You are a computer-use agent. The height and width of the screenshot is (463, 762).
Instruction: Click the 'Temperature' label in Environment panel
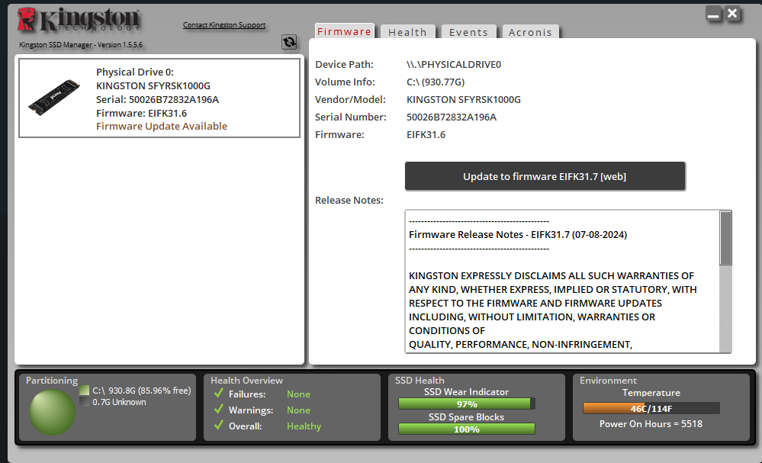651,393
